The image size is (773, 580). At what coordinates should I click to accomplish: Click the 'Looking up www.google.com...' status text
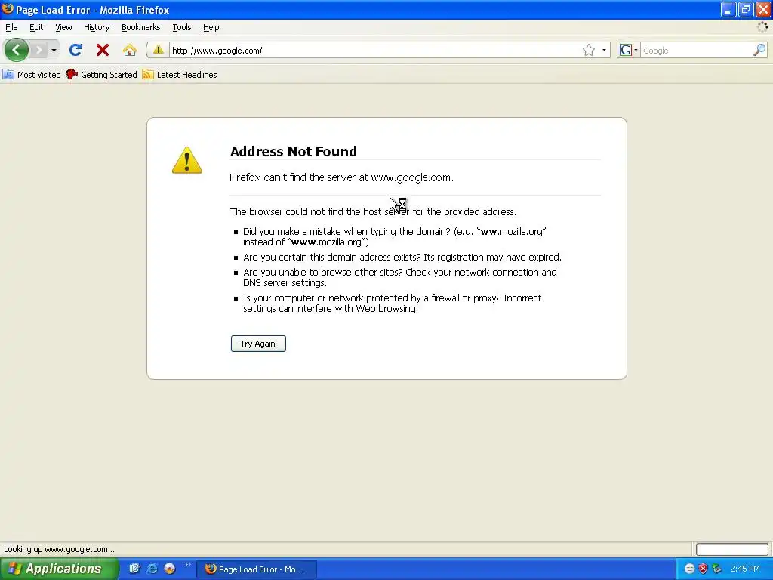[59, 549]
